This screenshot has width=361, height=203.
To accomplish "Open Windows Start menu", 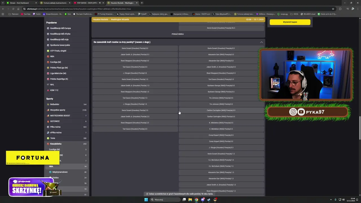I will [146, 200].
